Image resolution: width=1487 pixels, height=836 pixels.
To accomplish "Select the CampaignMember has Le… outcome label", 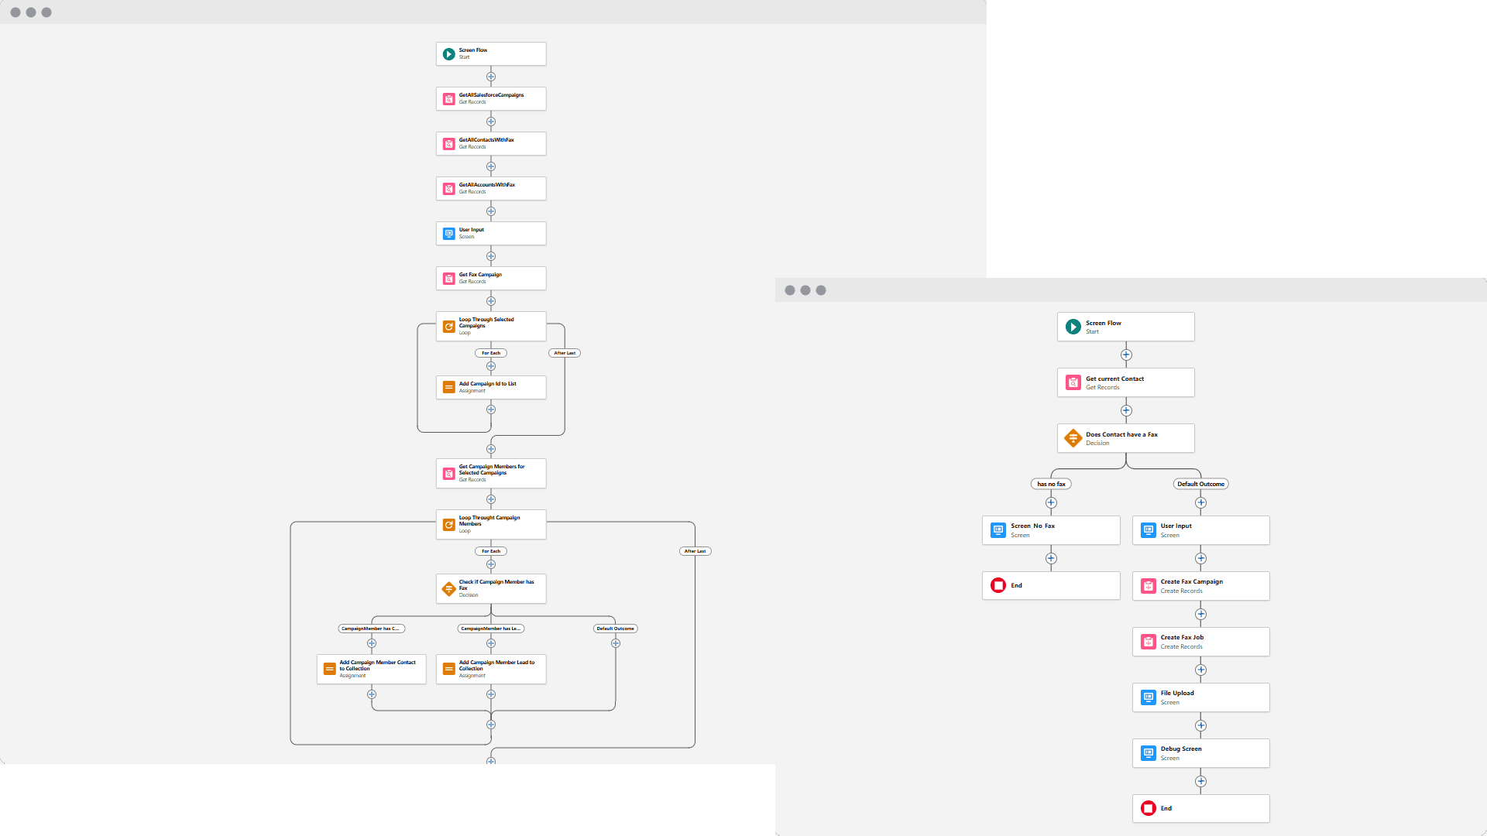I will click(x=491, y=629).
